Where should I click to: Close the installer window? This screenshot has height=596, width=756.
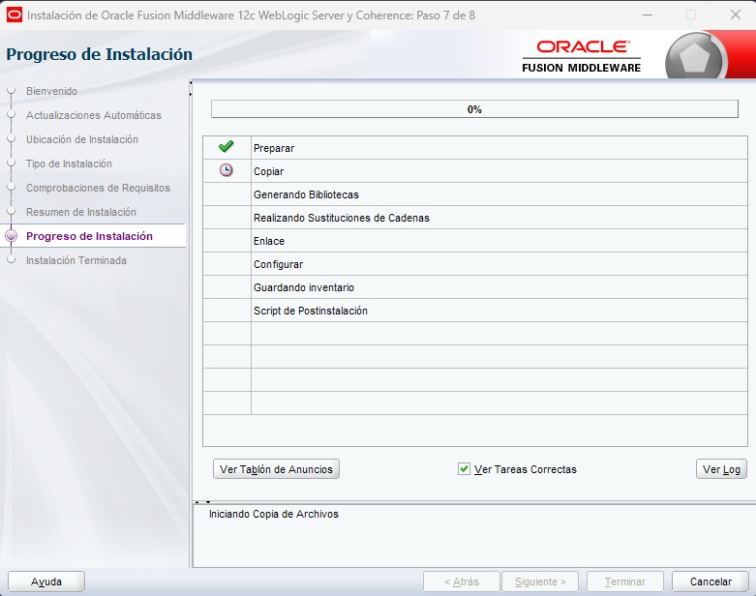[736, 15]
